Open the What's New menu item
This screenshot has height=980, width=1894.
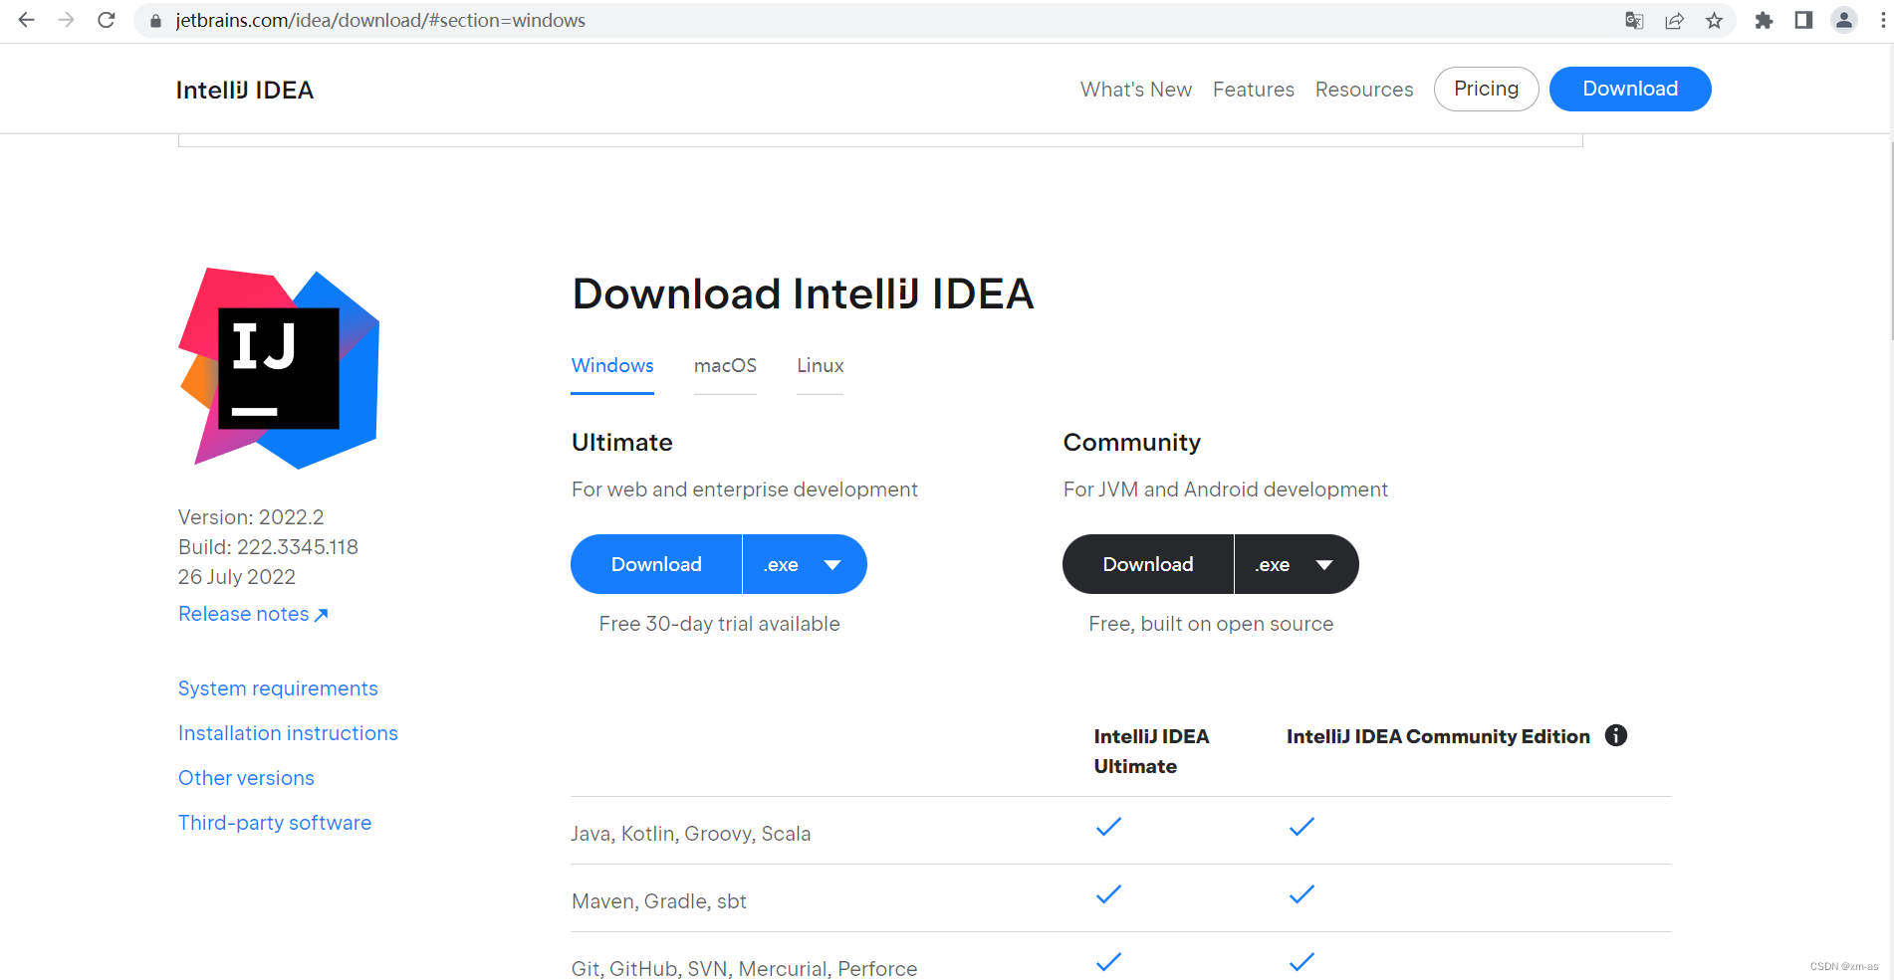point(1136,90)
